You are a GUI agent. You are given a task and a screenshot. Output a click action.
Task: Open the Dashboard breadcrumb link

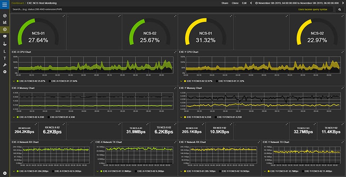click(x=18, y=3)
